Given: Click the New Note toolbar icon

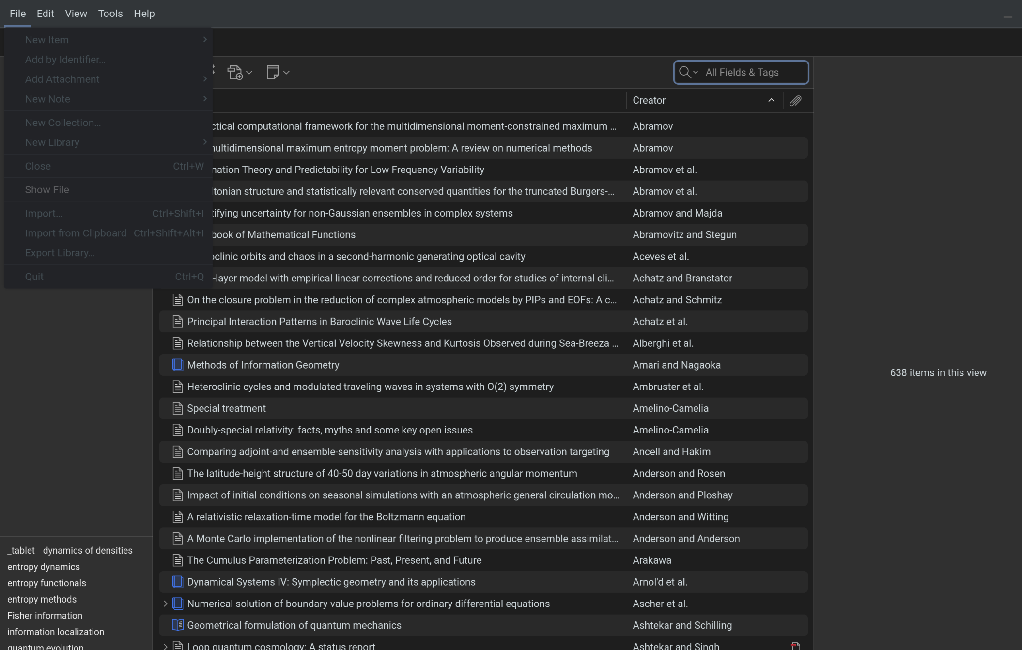Looking at the screenshot, I should click(273, 73).
